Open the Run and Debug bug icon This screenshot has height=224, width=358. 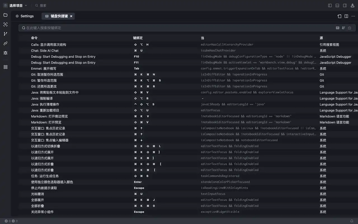coord(5,53)
